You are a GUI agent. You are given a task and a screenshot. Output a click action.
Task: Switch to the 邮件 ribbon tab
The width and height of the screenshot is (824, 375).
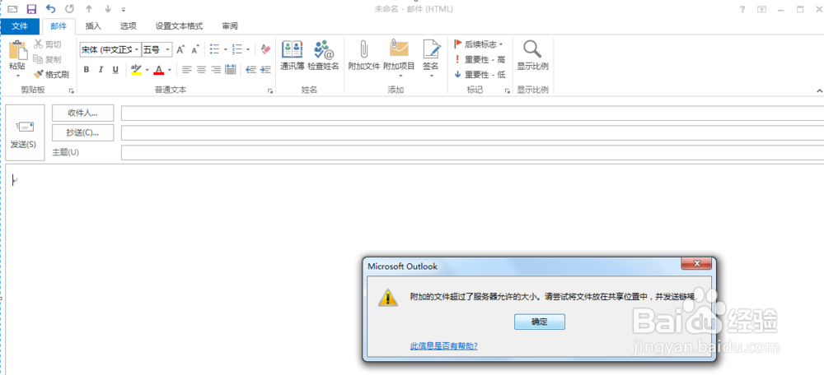tap(59, 26)
